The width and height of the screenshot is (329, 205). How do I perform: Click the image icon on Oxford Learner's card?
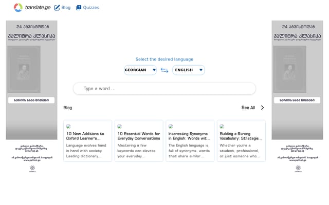(x=68, y=127)
